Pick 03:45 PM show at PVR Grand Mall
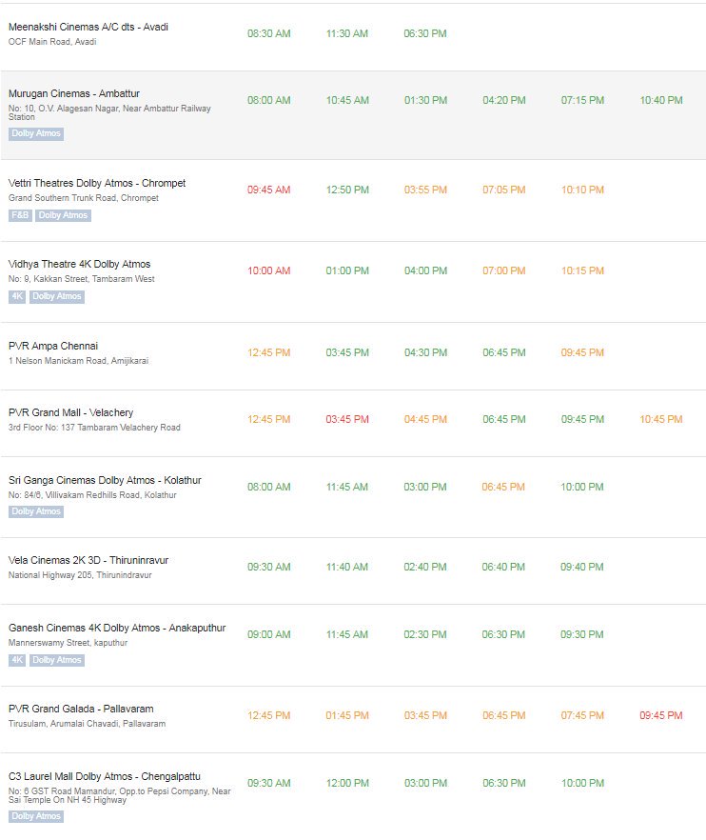The image size is (706, 840). pyautogui.click(x=347, y=419)
